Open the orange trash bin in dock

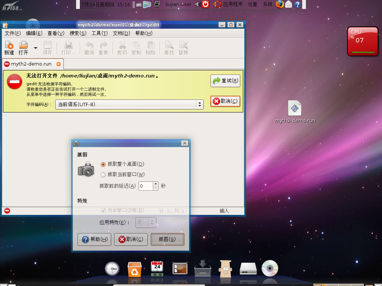(134, 269)
